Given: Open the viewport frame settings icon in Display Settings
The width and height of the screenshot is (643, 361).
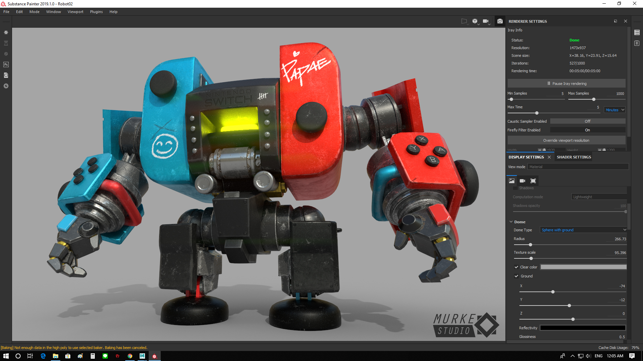Looking at the screenshot, I should tap(533, 181).
